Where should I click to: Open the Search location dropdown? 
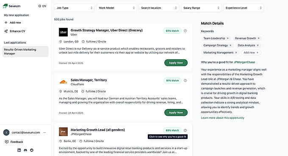point(159,8)
